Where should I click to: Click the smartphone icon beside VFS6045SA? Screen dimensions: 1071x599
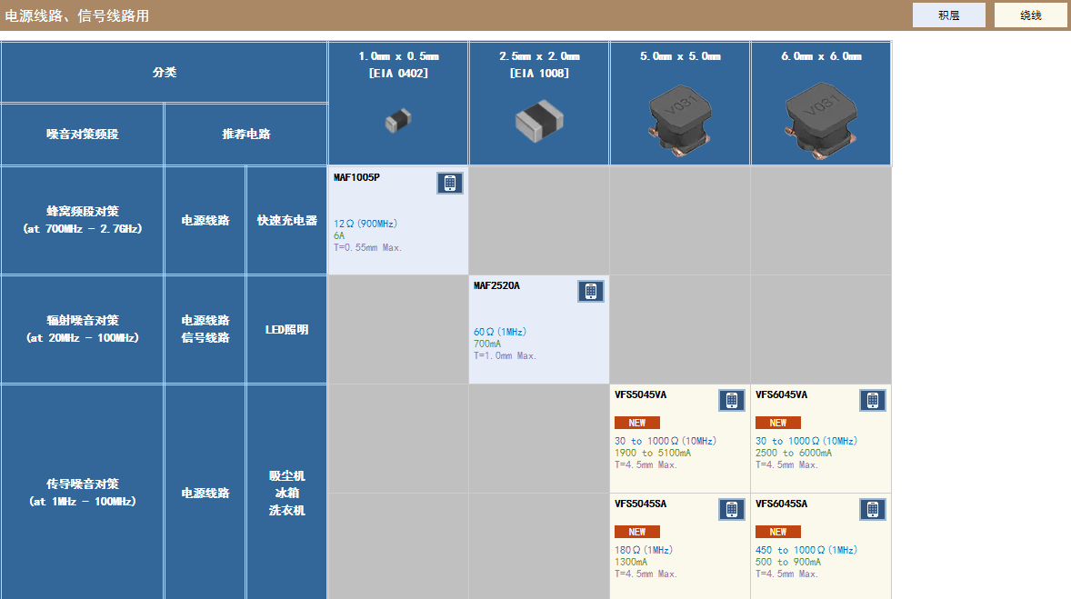coord(872,510)
